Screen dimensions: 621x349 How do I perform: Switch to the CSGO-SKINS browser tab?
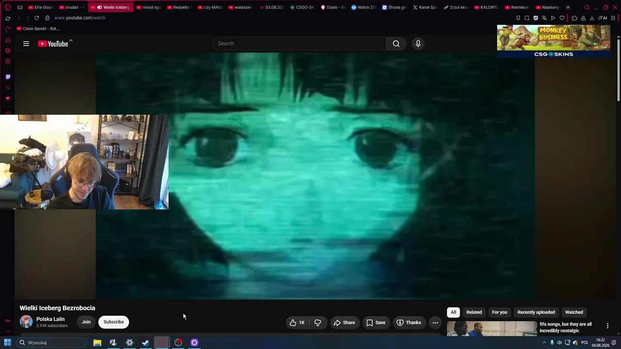point(302,7)
